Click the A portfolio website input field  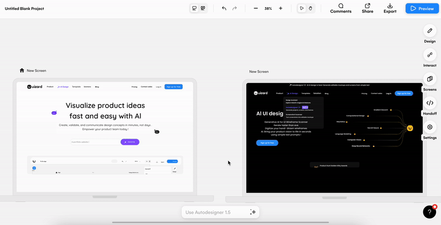tap(95, 142)
